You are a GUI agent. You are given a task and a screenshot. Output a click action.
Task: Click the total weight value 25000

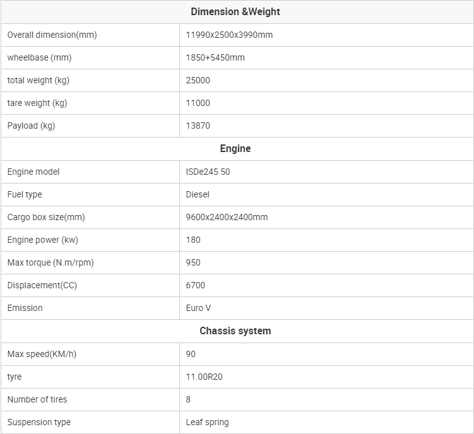(x=198, y=80)
